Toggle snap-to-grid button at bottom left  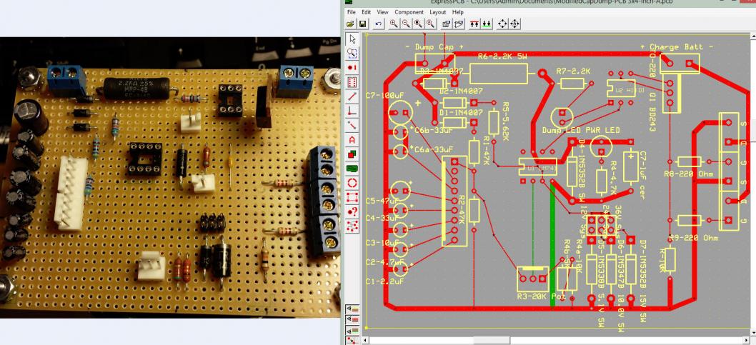coord(352,341)
